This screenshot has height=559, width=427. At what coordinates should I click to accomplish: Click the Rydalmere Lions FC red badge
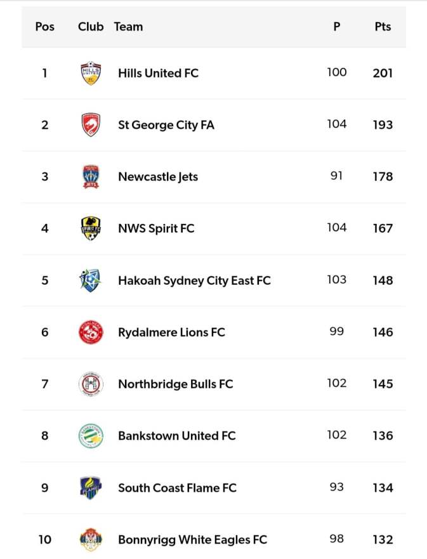point(91,332)
